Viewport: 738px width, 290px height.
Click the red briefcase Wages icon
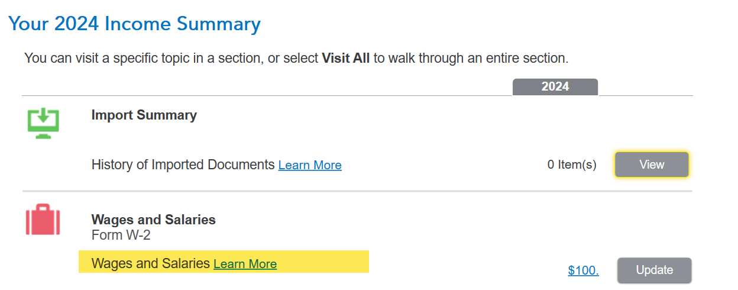43,220
